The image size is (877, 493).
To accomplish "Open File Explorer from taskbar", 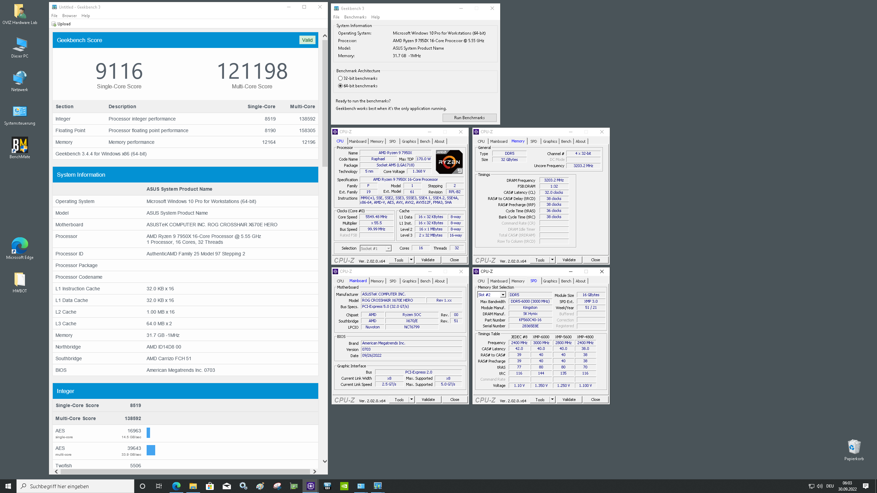I will click(193, 486).
